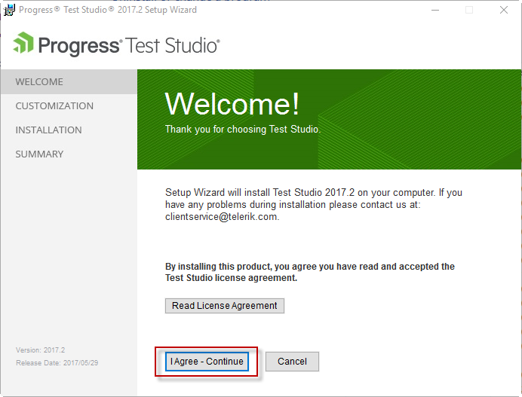Cancel the setup wizard
The image size is (522, 397).
coord(292,362)
